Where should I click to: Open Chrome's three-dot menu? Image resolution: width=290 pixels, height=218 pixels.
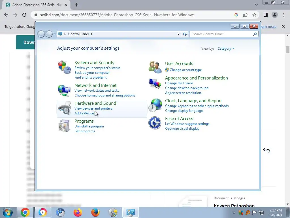pos(284,15)
